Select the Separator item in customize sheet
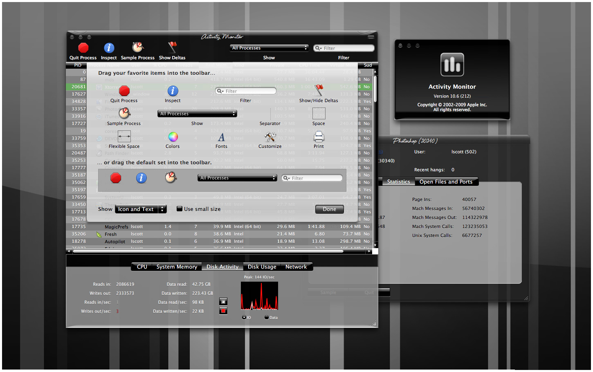This screenshot has height=372, width=593. coord(270,114)
